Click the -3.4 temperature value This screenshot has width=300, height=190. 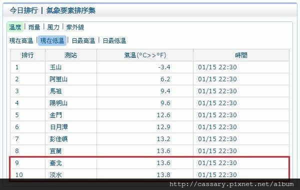point(164,67)
